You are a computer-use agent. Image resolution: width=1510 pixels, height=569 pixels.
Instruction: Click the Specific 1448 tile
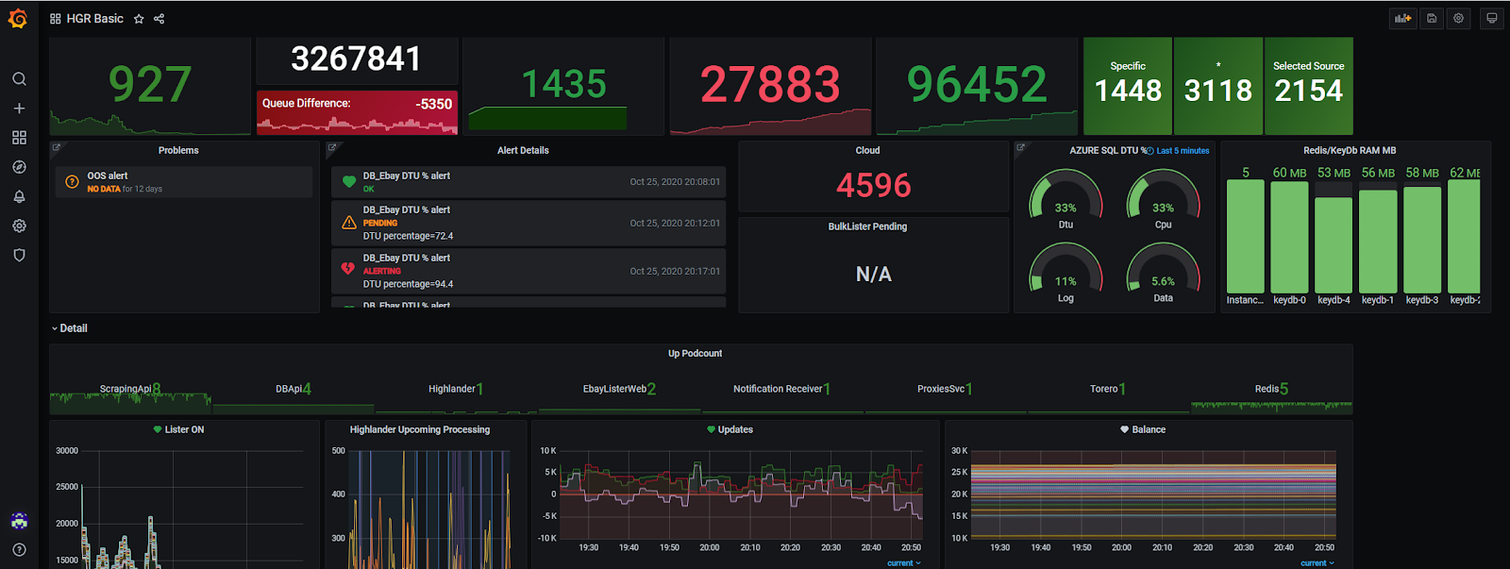(x=1128, y=86)
